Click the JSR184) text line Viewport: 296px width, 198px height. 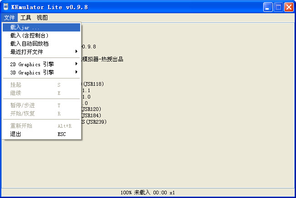(x=92, y=115)
